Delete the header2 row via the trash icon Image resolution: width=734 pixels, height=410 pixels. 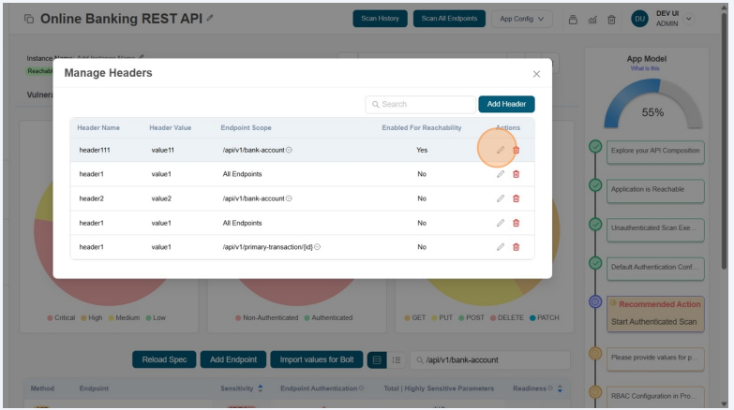click(516, 198)
